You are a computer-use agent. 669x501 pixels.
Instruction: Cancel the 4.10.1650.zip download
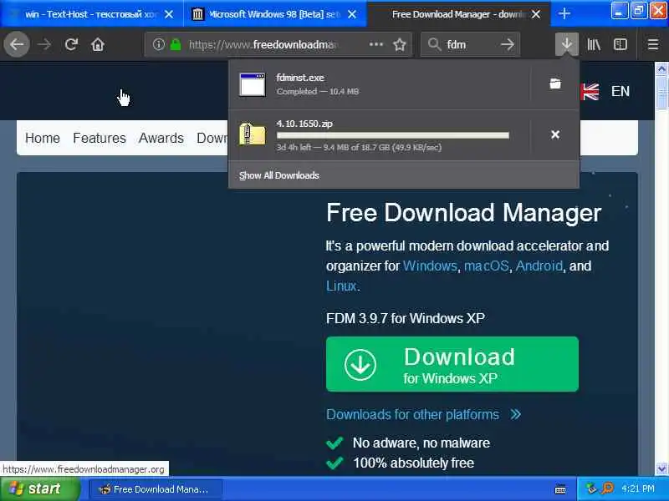coord(555,134)
